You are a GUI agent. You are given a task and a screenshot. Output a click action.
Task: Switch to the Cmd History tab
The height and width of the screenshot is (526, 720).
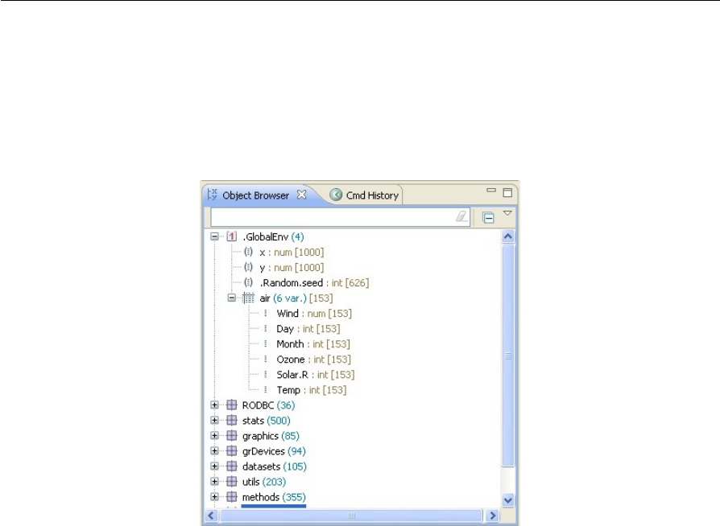point(365,195)
